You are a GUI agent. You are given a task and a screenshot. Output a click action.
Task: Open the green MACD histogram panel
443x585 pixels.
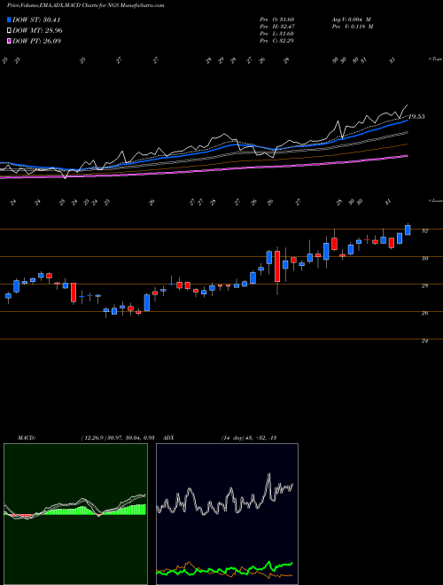75,514
